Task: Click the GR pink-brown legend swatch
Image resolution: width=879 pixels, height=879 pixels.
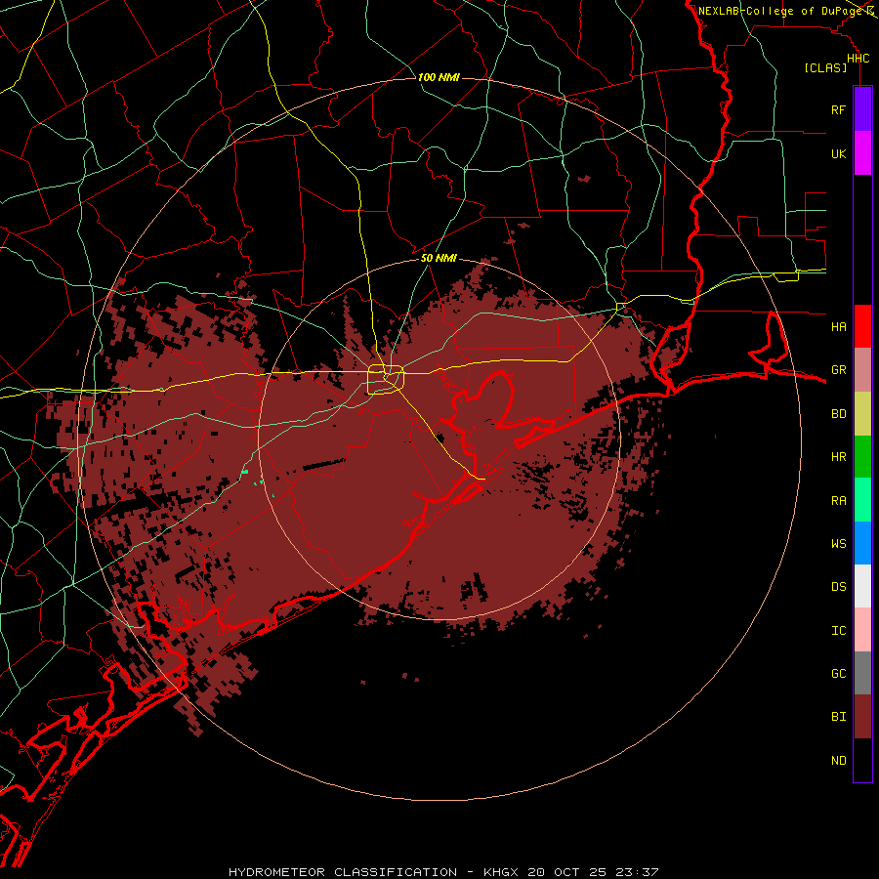Action: coord(862,370)
